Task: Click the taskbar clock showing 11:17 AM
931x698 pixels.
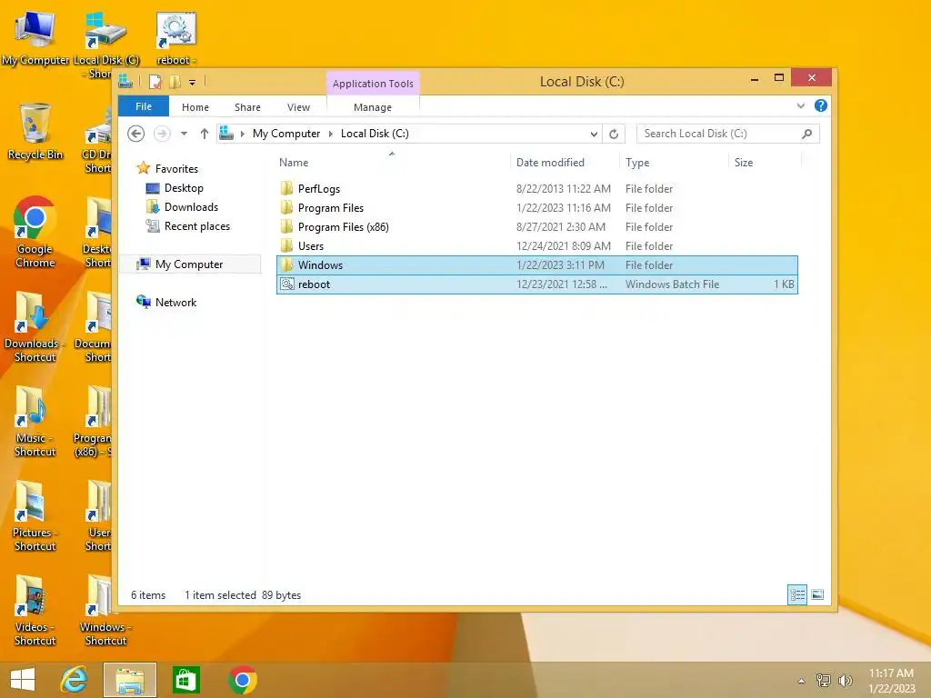Action: pos(891,680)
